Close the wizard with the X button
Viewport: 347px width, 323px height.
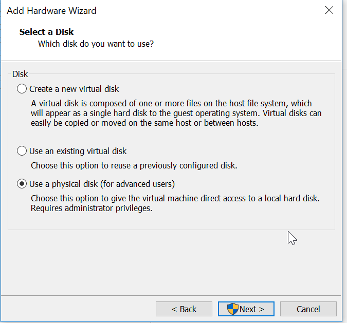[330, 10]
